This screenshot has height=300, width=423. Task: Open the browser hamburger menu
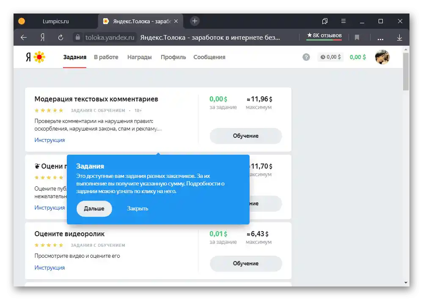pyautogui.click(x=343, y=21)
